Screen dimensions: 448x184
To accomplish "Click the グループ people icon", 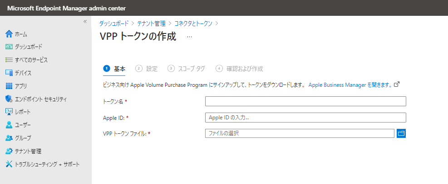I will (x=9, y=138).
